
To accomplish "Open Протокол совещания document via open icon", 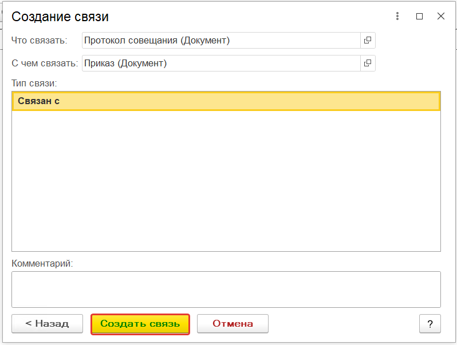I will 368,40.
